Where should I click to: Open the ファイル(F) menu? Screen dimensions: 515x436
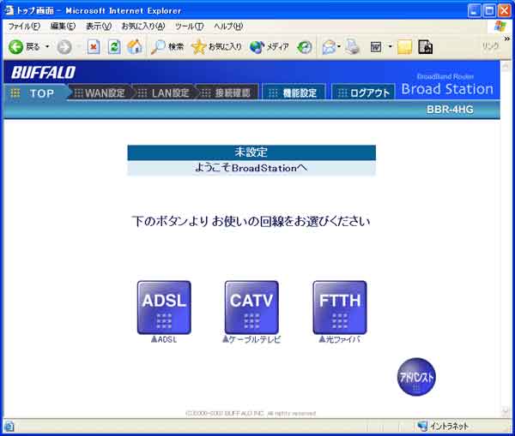(24, 27)
